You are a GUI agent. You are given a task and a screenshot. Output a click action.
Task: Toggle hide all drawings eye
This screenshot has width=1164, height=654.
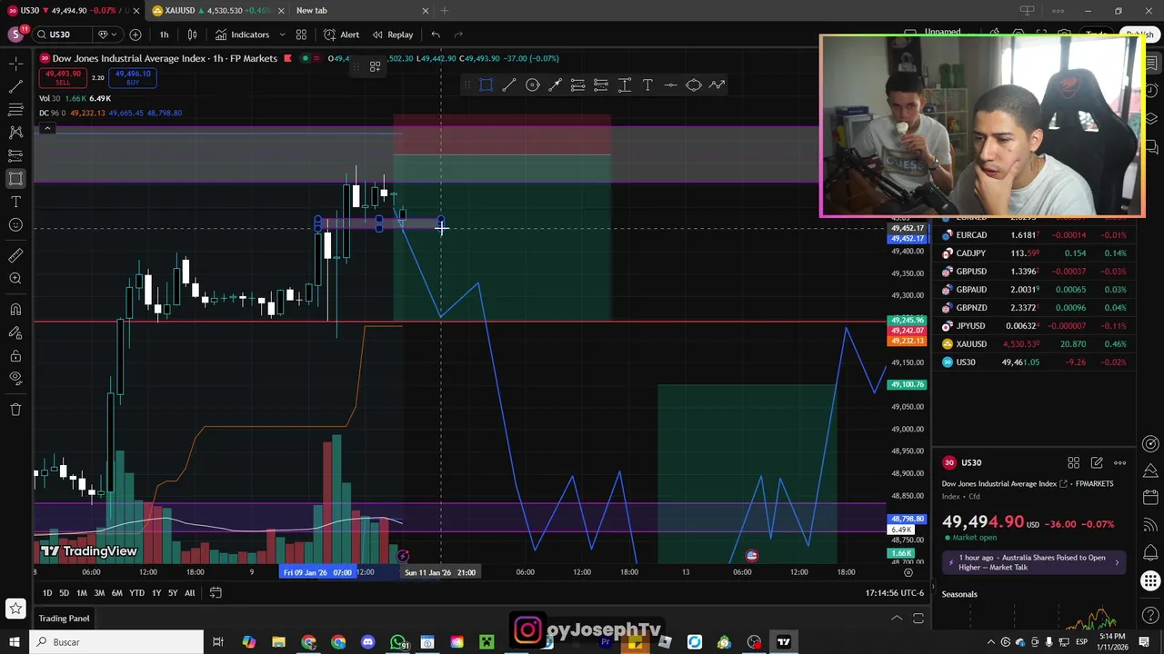click(x=15, y=378)
